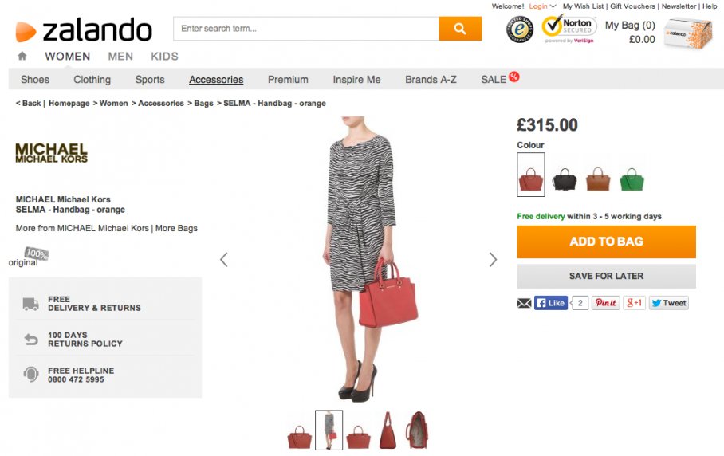This screenshot has height=456, width=724.
Task: Choose the black handbag colour swatch
Action: (565, 177)
